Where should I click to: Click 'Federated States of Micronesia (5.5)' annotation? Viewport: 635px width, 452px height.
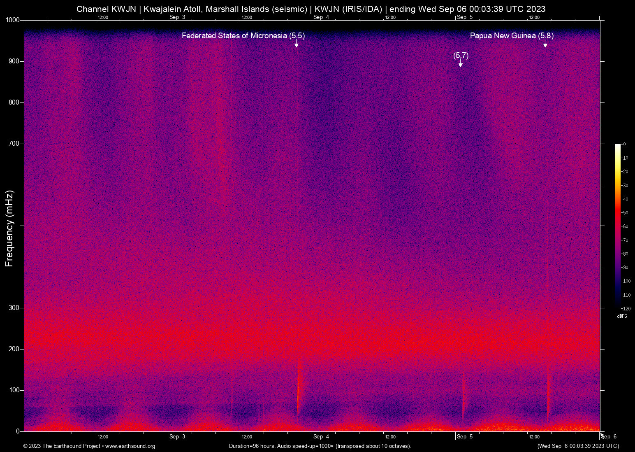(x=243, y=36)
